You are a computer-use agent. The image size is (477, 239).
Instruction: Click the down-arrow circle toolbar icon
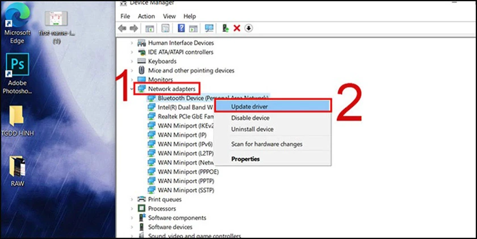click(x=249, y=28)
